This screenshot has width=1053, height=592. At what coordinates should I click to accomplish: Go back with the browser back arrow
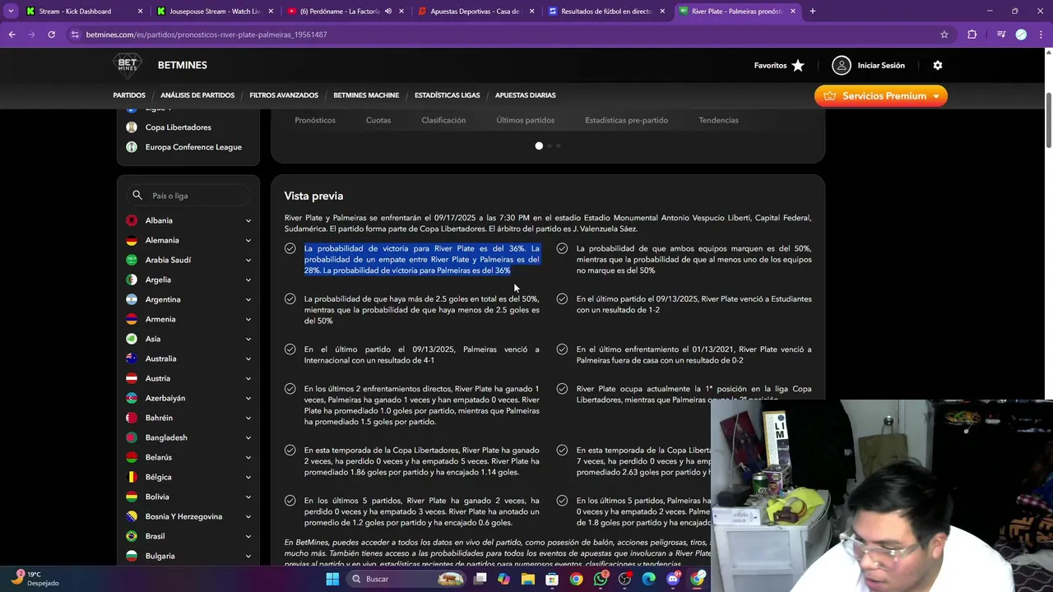click(x=12, y=35)
